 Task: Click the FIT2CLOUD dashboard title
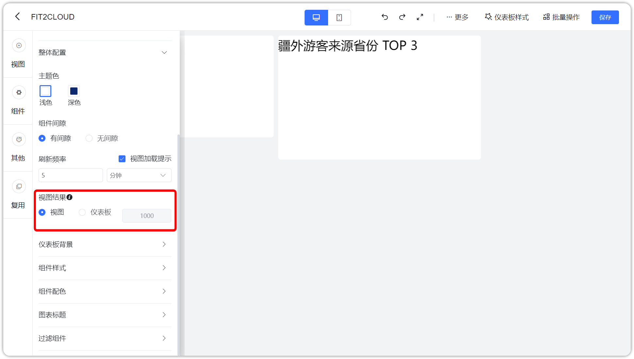pos(53,17)
